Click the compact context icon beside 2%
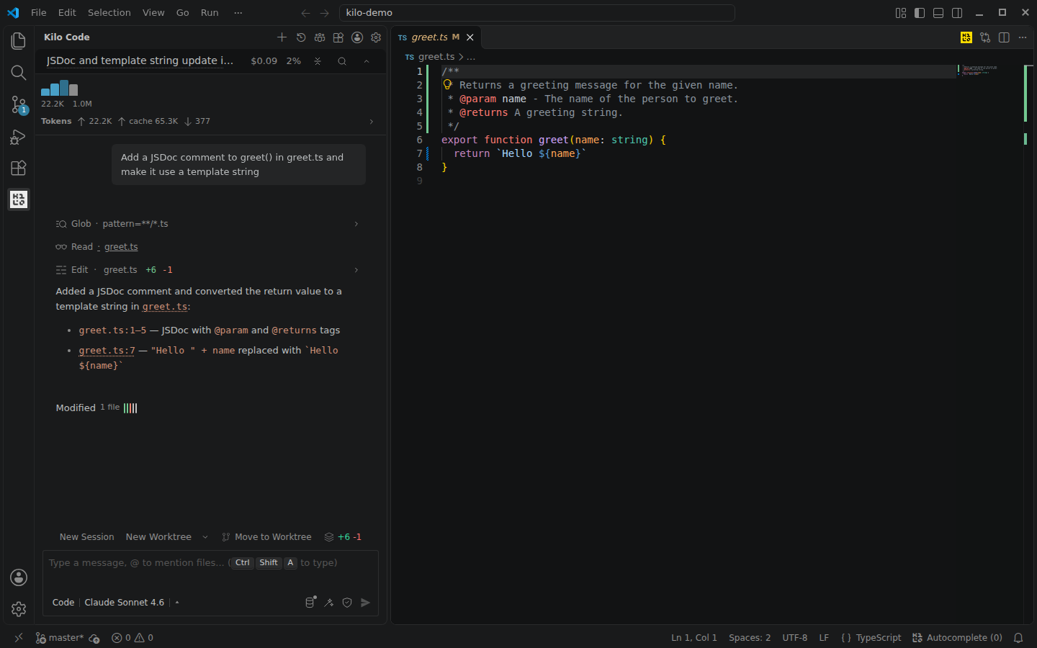 click(318, 61)
